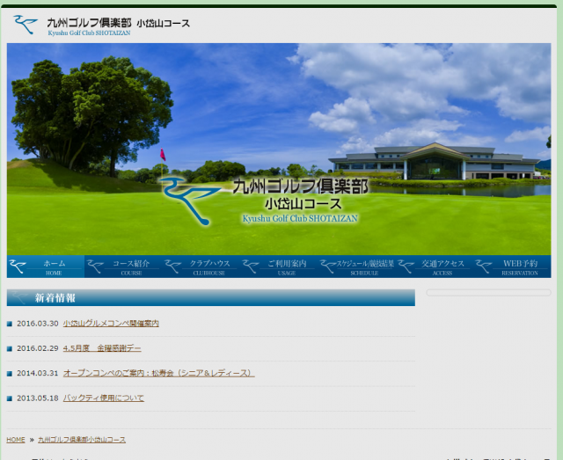
Task: Click the large banner logo over the green
Action: pyautogui.click(x=265, y=201)
